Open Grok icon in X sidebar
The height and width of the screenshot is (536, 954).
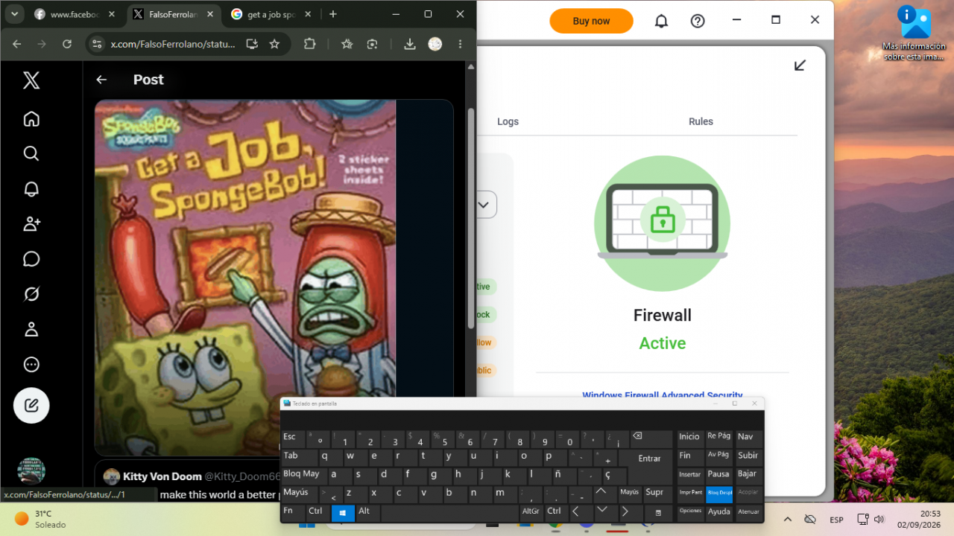[x=31, y=294]
